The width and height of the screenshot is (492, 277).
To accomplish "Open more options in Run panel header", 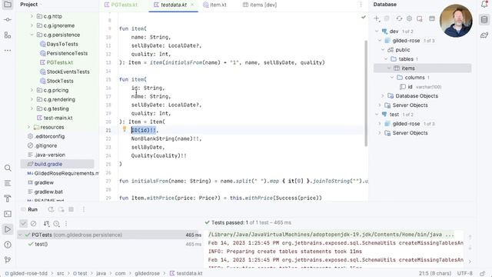I will [84, 209].
